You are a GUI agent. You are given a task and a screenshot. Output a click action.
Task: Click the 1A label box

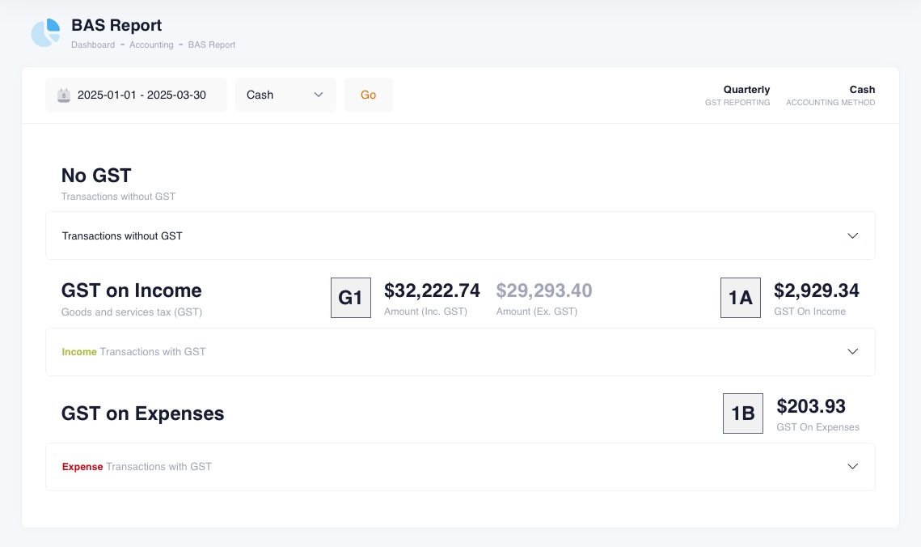(x=741, y=298)
